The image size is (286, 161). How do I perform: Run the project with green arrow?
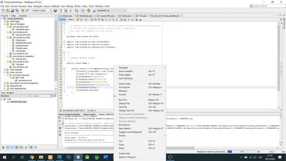click(71, 11)
